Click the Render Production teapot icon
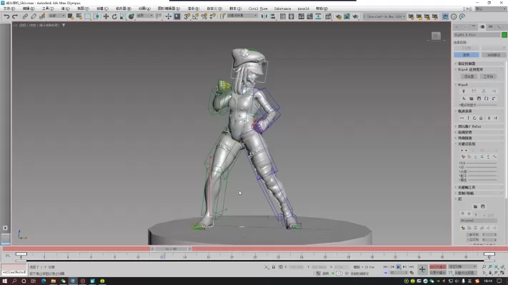This screenshot has width=508, height=285. (x=355, y=16)
